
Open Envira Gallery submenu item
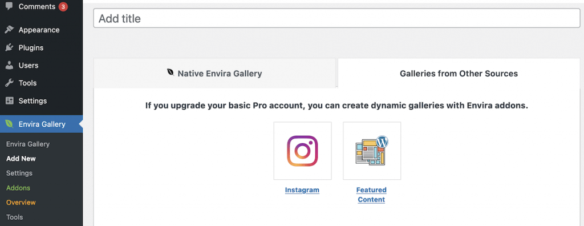click(28, 144)
